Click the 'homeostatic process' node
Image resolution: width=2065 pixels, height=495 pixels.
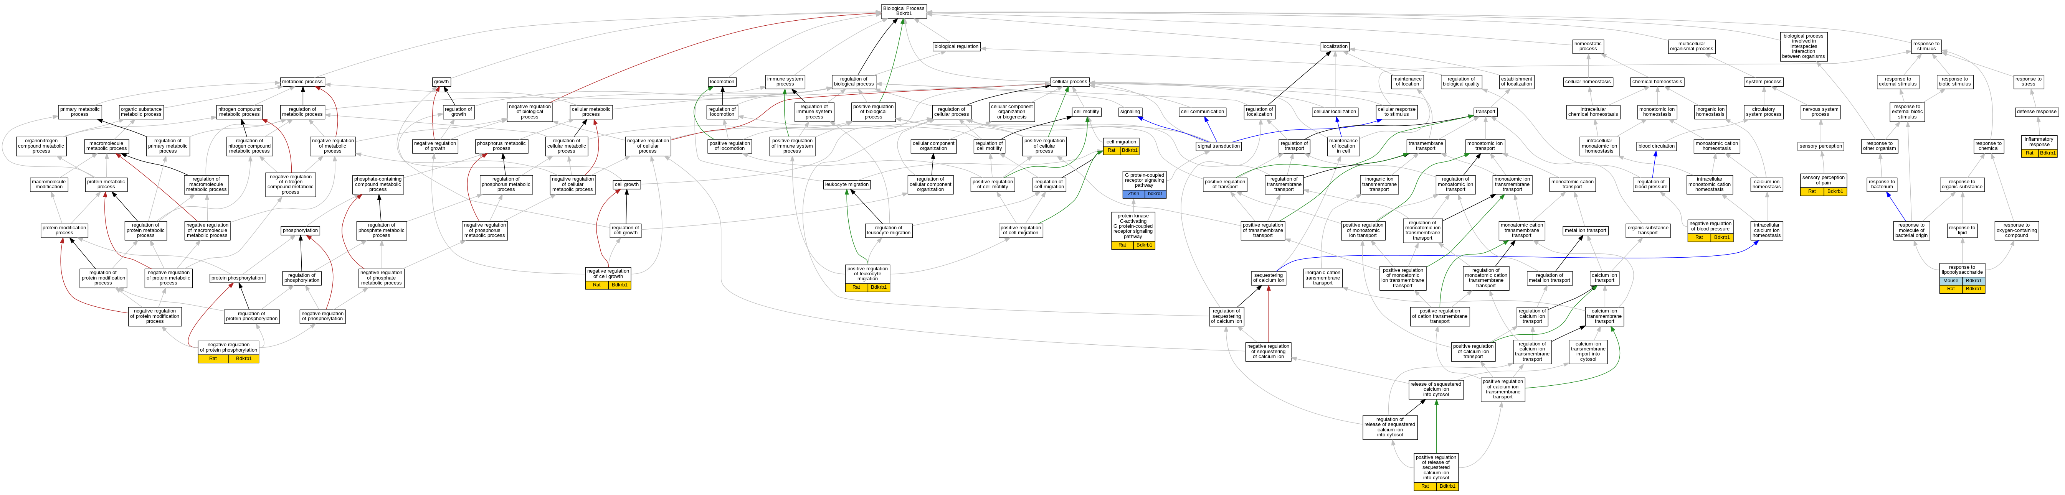pos(1587,46)
